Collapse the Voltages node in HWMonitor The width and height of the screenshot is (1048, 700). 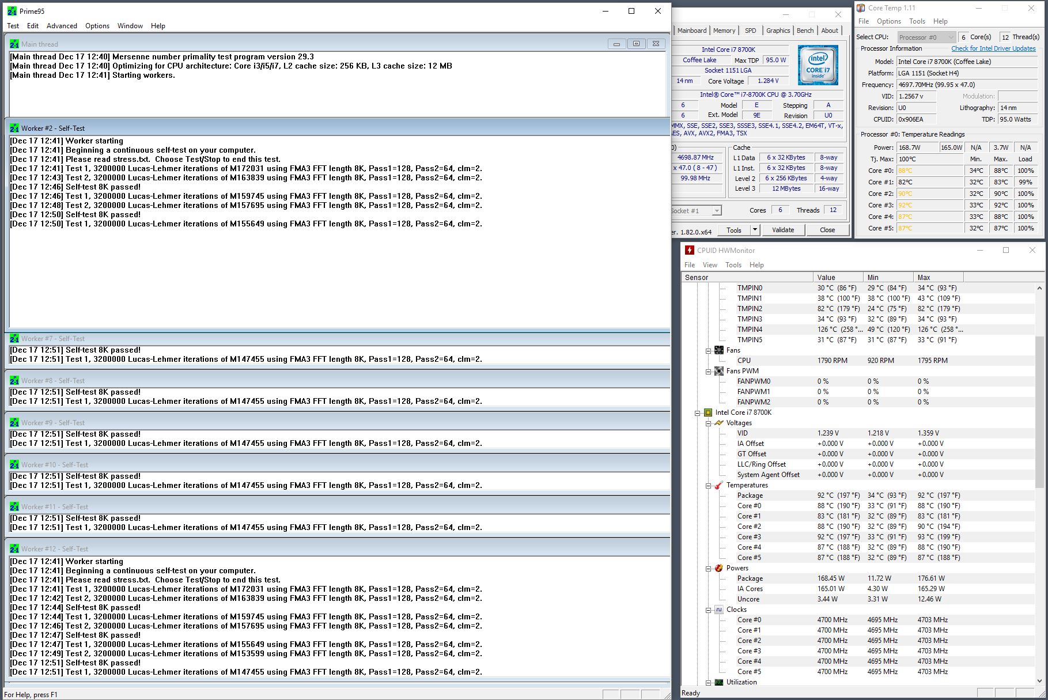709,423
